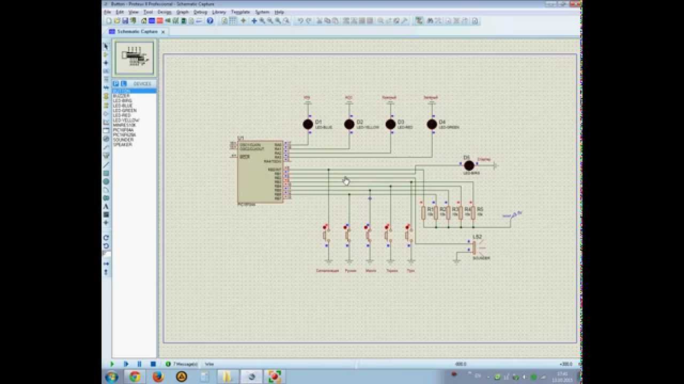The height and width of the screenshot is (384, 684).
Task: Open the Virtual Instruments tool
Action: click(106, 155)
